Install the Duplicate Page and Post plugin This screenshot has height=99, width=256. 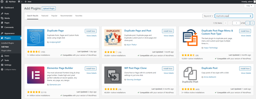(168, 31)
